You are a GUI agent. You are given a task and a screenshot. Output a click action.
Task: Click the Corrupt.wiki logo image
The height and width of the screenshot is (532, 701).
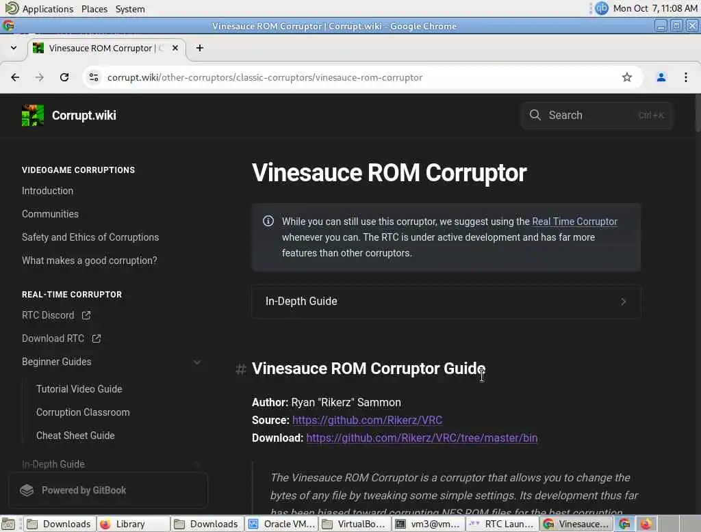33,116
